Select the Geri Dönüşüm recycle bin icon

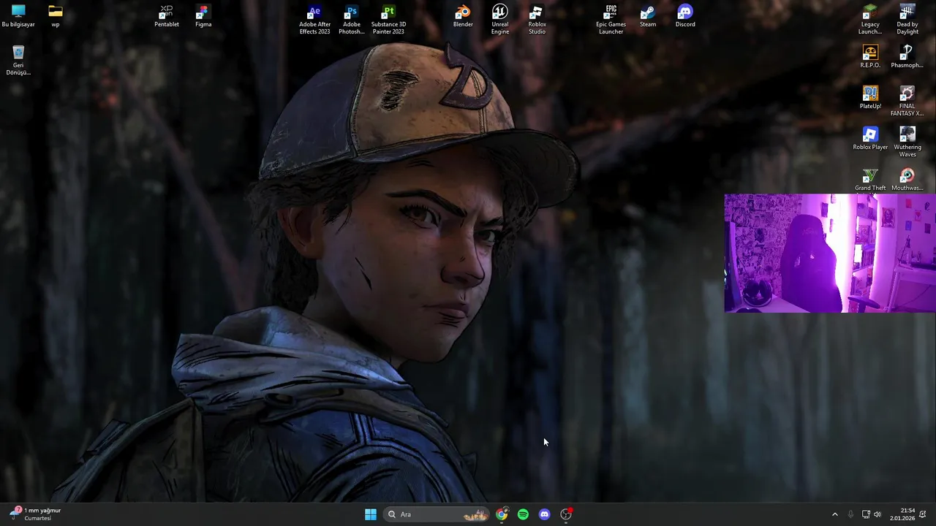pos(18,61)
